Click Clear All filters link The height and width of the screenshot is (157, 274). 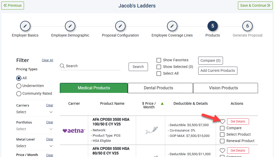point(47,60)
